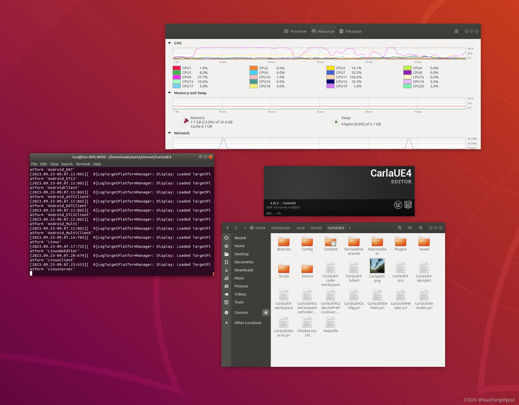Open Other Locations in the sidebar

[x=246, y=323]
